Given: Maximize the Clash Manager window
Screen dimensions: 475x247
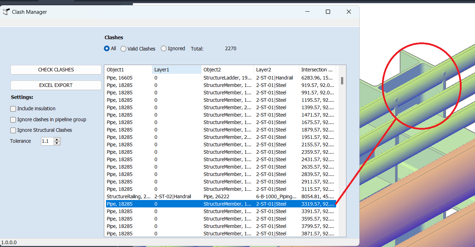Looking at the screenshot, I should [328, 12].
